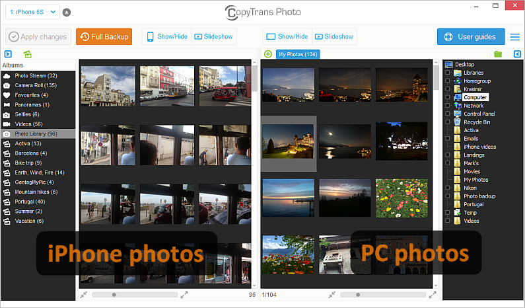Viewport: 525px width, 308px height.
Task: Select the Recycle Bin item
Action: 477,122
